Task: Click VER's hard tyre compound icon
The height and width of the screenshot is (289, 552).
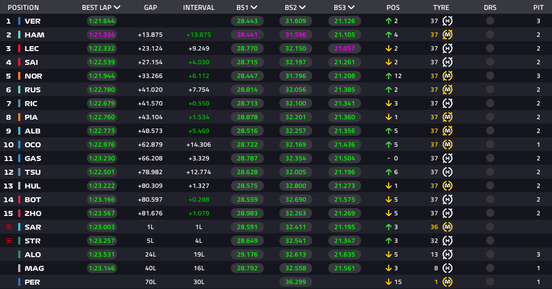Action: point(447,21)
